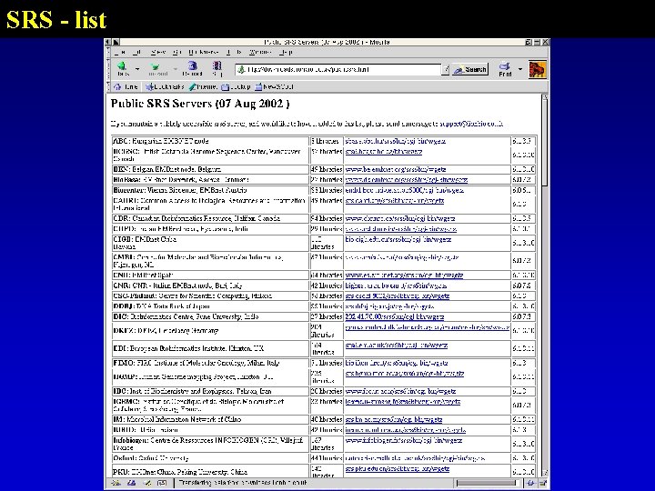
Task: Follow the Infobiogen server link
Action: (x=404, y=440)
